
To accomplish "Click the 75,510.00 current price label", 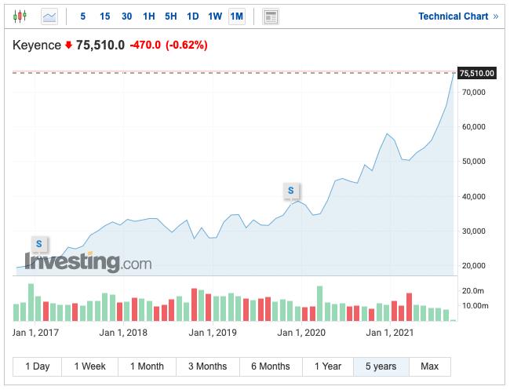I will pyautogui.click(x=477, y=74).
